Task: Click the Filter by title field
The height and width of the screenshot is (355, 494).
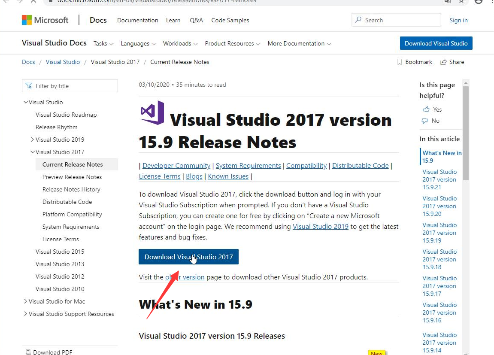Action: [x=70, y=86]
